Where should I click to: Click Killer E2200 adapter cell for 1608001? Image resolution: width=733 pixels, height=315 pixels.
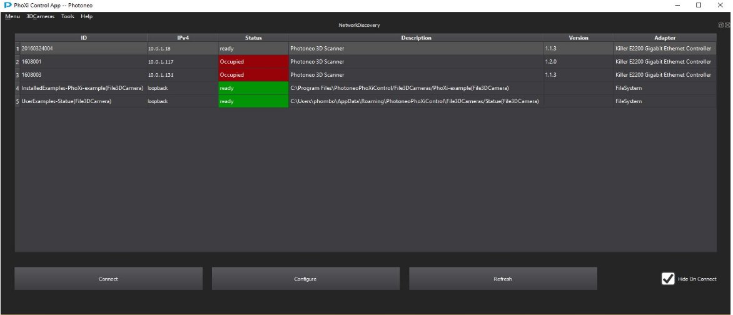665,62
